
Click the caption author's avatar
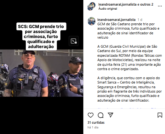91,21
